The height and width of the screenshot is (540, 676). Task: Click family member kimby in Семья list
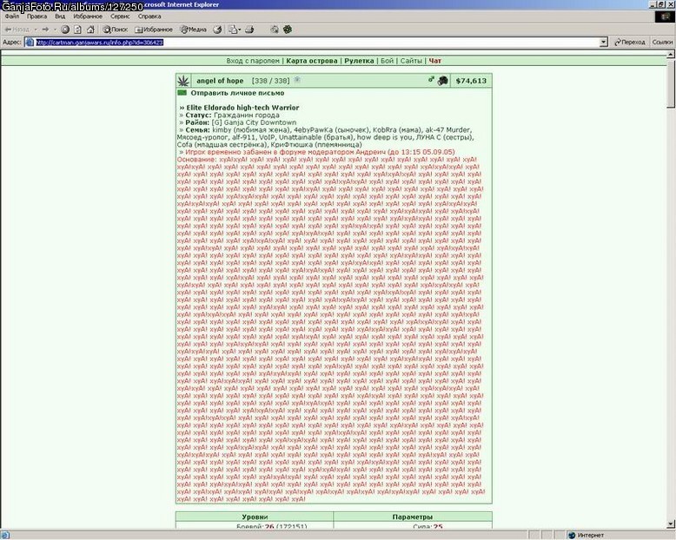coord(222,129)
